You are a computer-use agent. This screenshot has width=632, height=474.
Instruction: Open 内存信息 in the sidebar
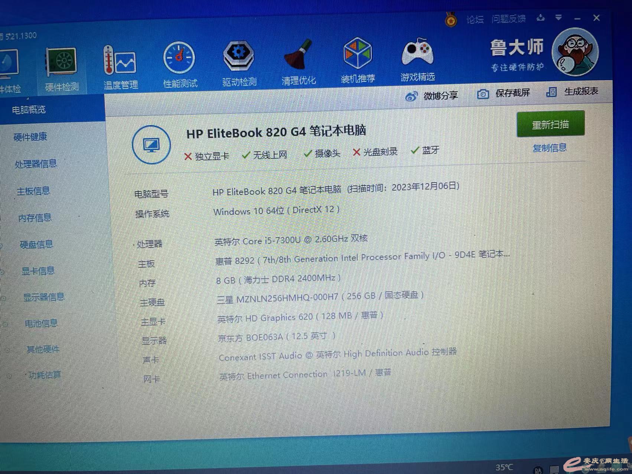35,218
